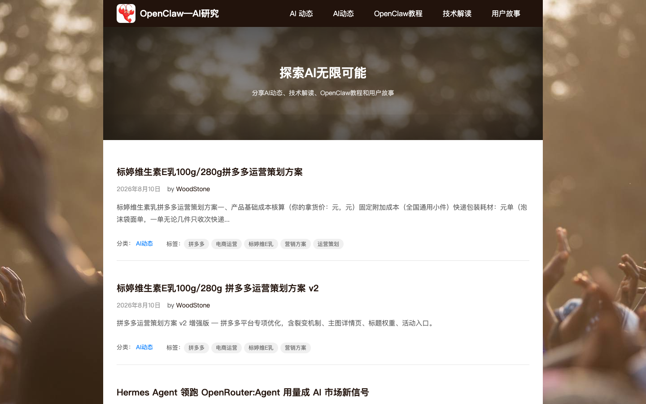Click the hero subtitle 分享AI动态、技术解读
This screenshot has height=404, width=646.
(323, 93)
